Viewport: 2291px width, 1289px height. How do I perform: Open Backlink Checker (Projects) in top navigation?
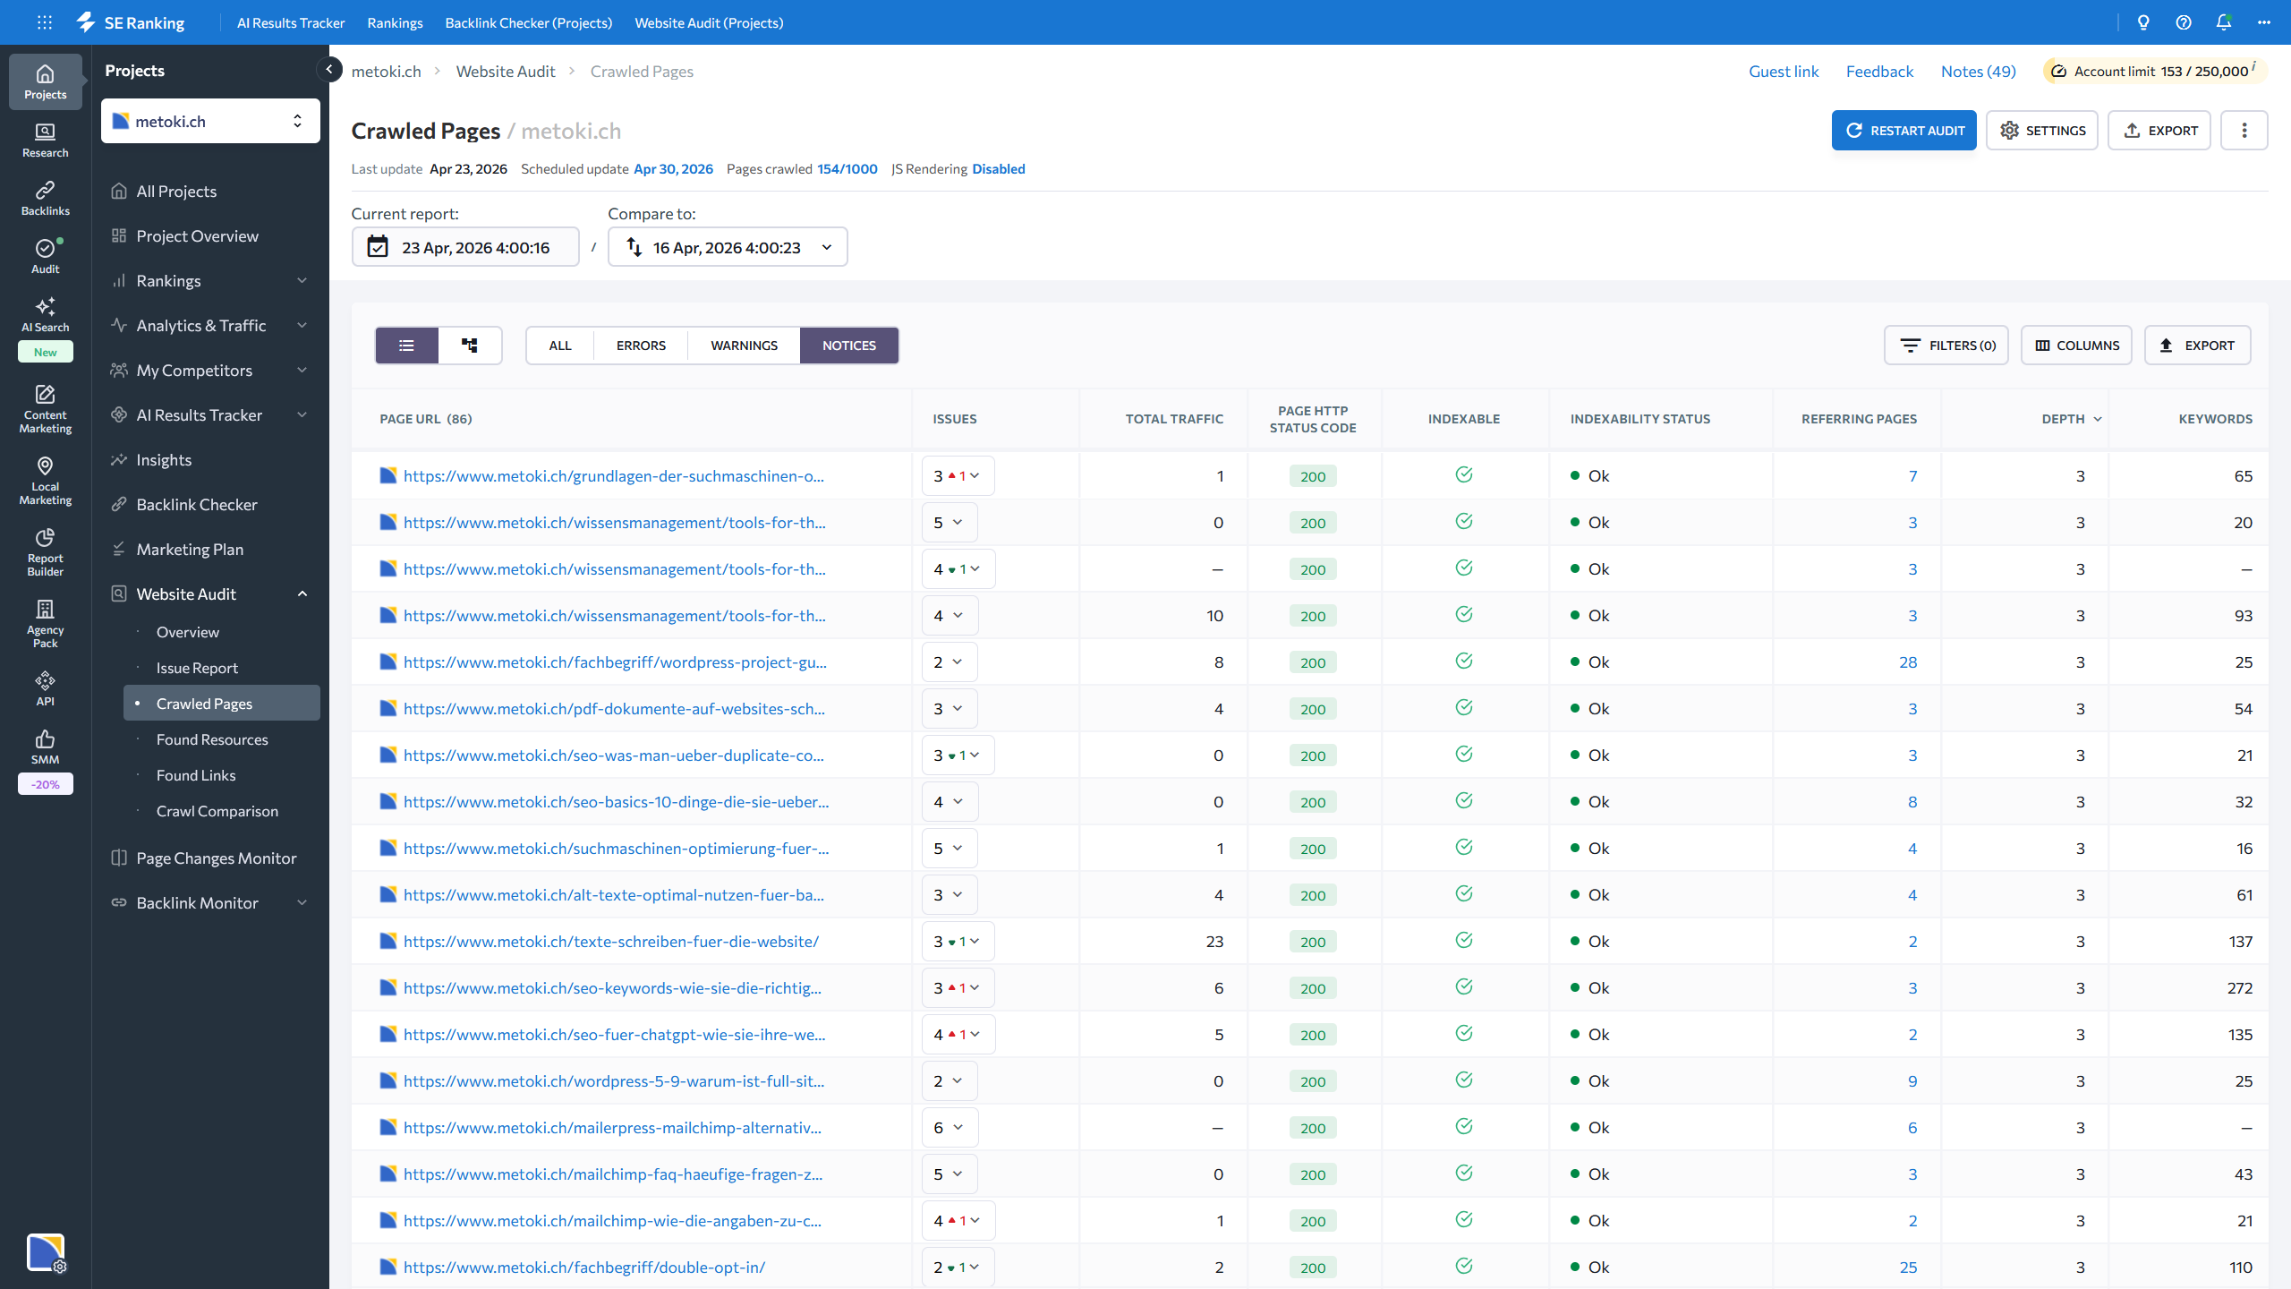coord(528,22)
